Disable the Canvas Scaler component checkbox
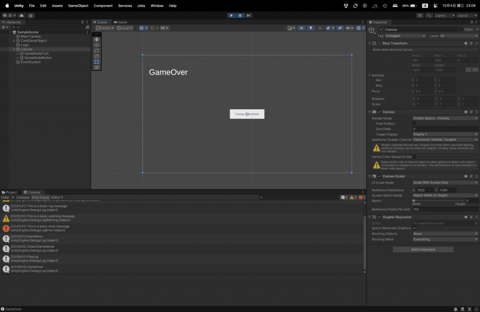 379,176
